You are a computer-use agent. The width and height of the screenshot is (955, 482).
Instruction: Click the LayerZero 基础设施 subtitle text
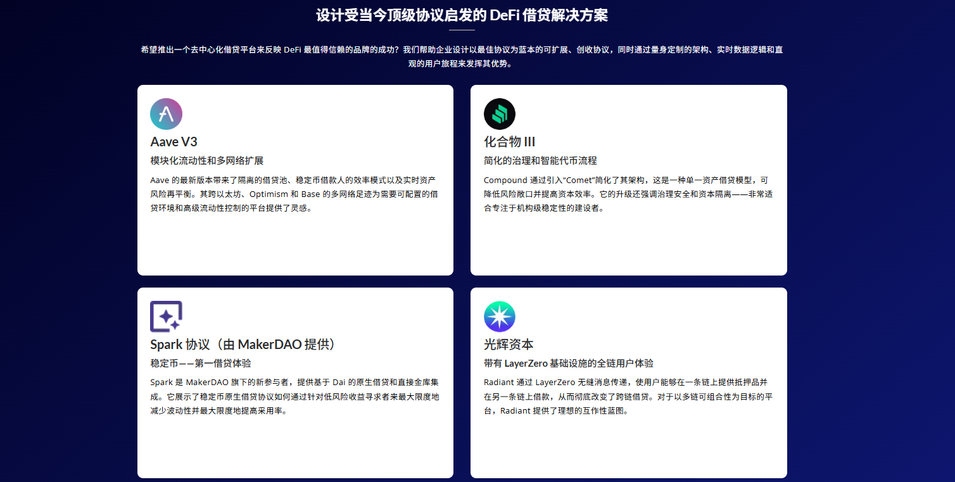click(568, 364)
